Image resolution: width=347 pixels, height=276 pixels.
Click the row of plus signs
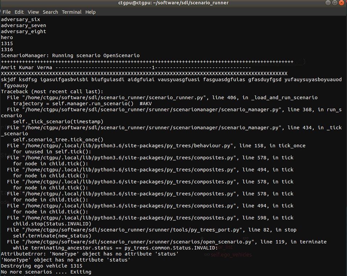pos(147,61)
